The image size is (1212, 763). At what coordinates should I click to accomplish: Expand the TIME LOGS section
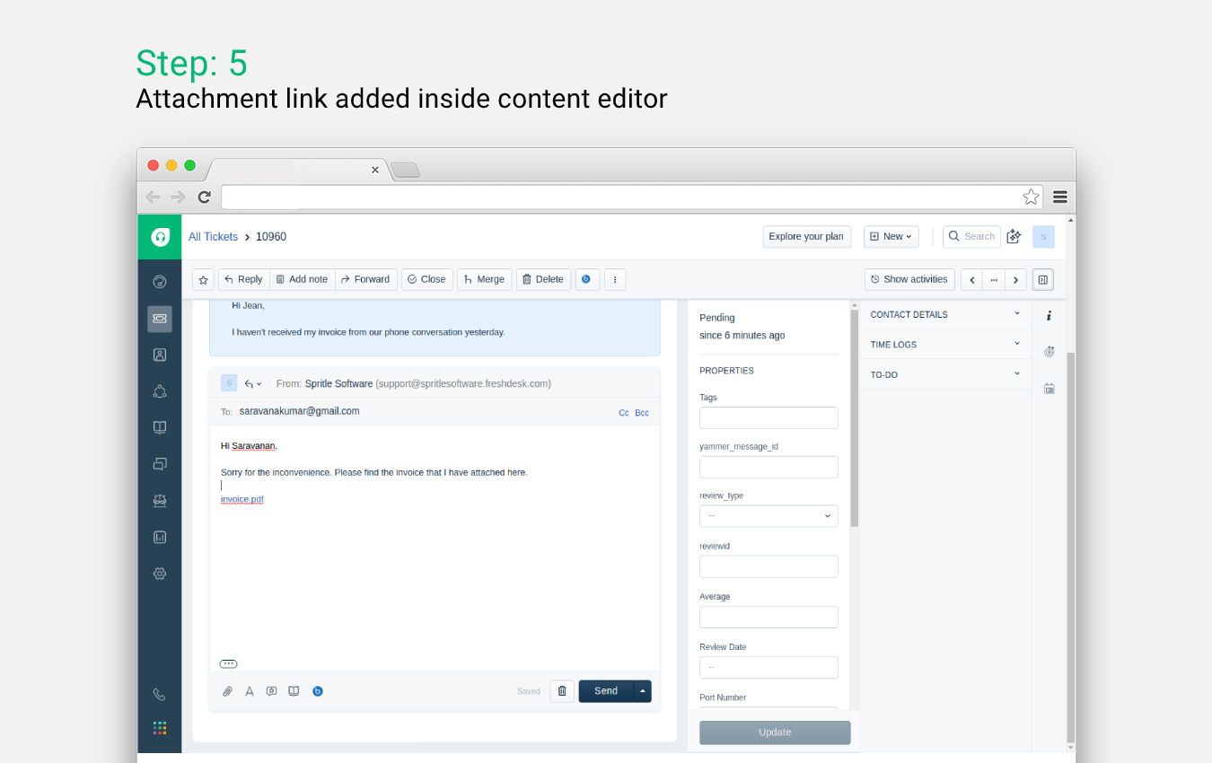click(x=945, y=344)
